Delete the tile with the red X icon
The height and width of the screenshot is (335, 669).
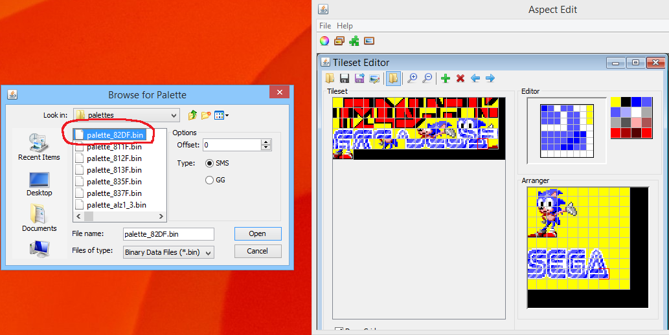point(460,78)
